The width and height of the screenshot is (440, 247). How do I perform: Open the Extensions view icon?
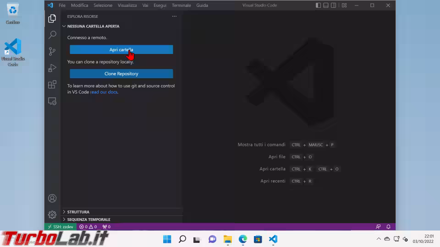coord(52,85)
